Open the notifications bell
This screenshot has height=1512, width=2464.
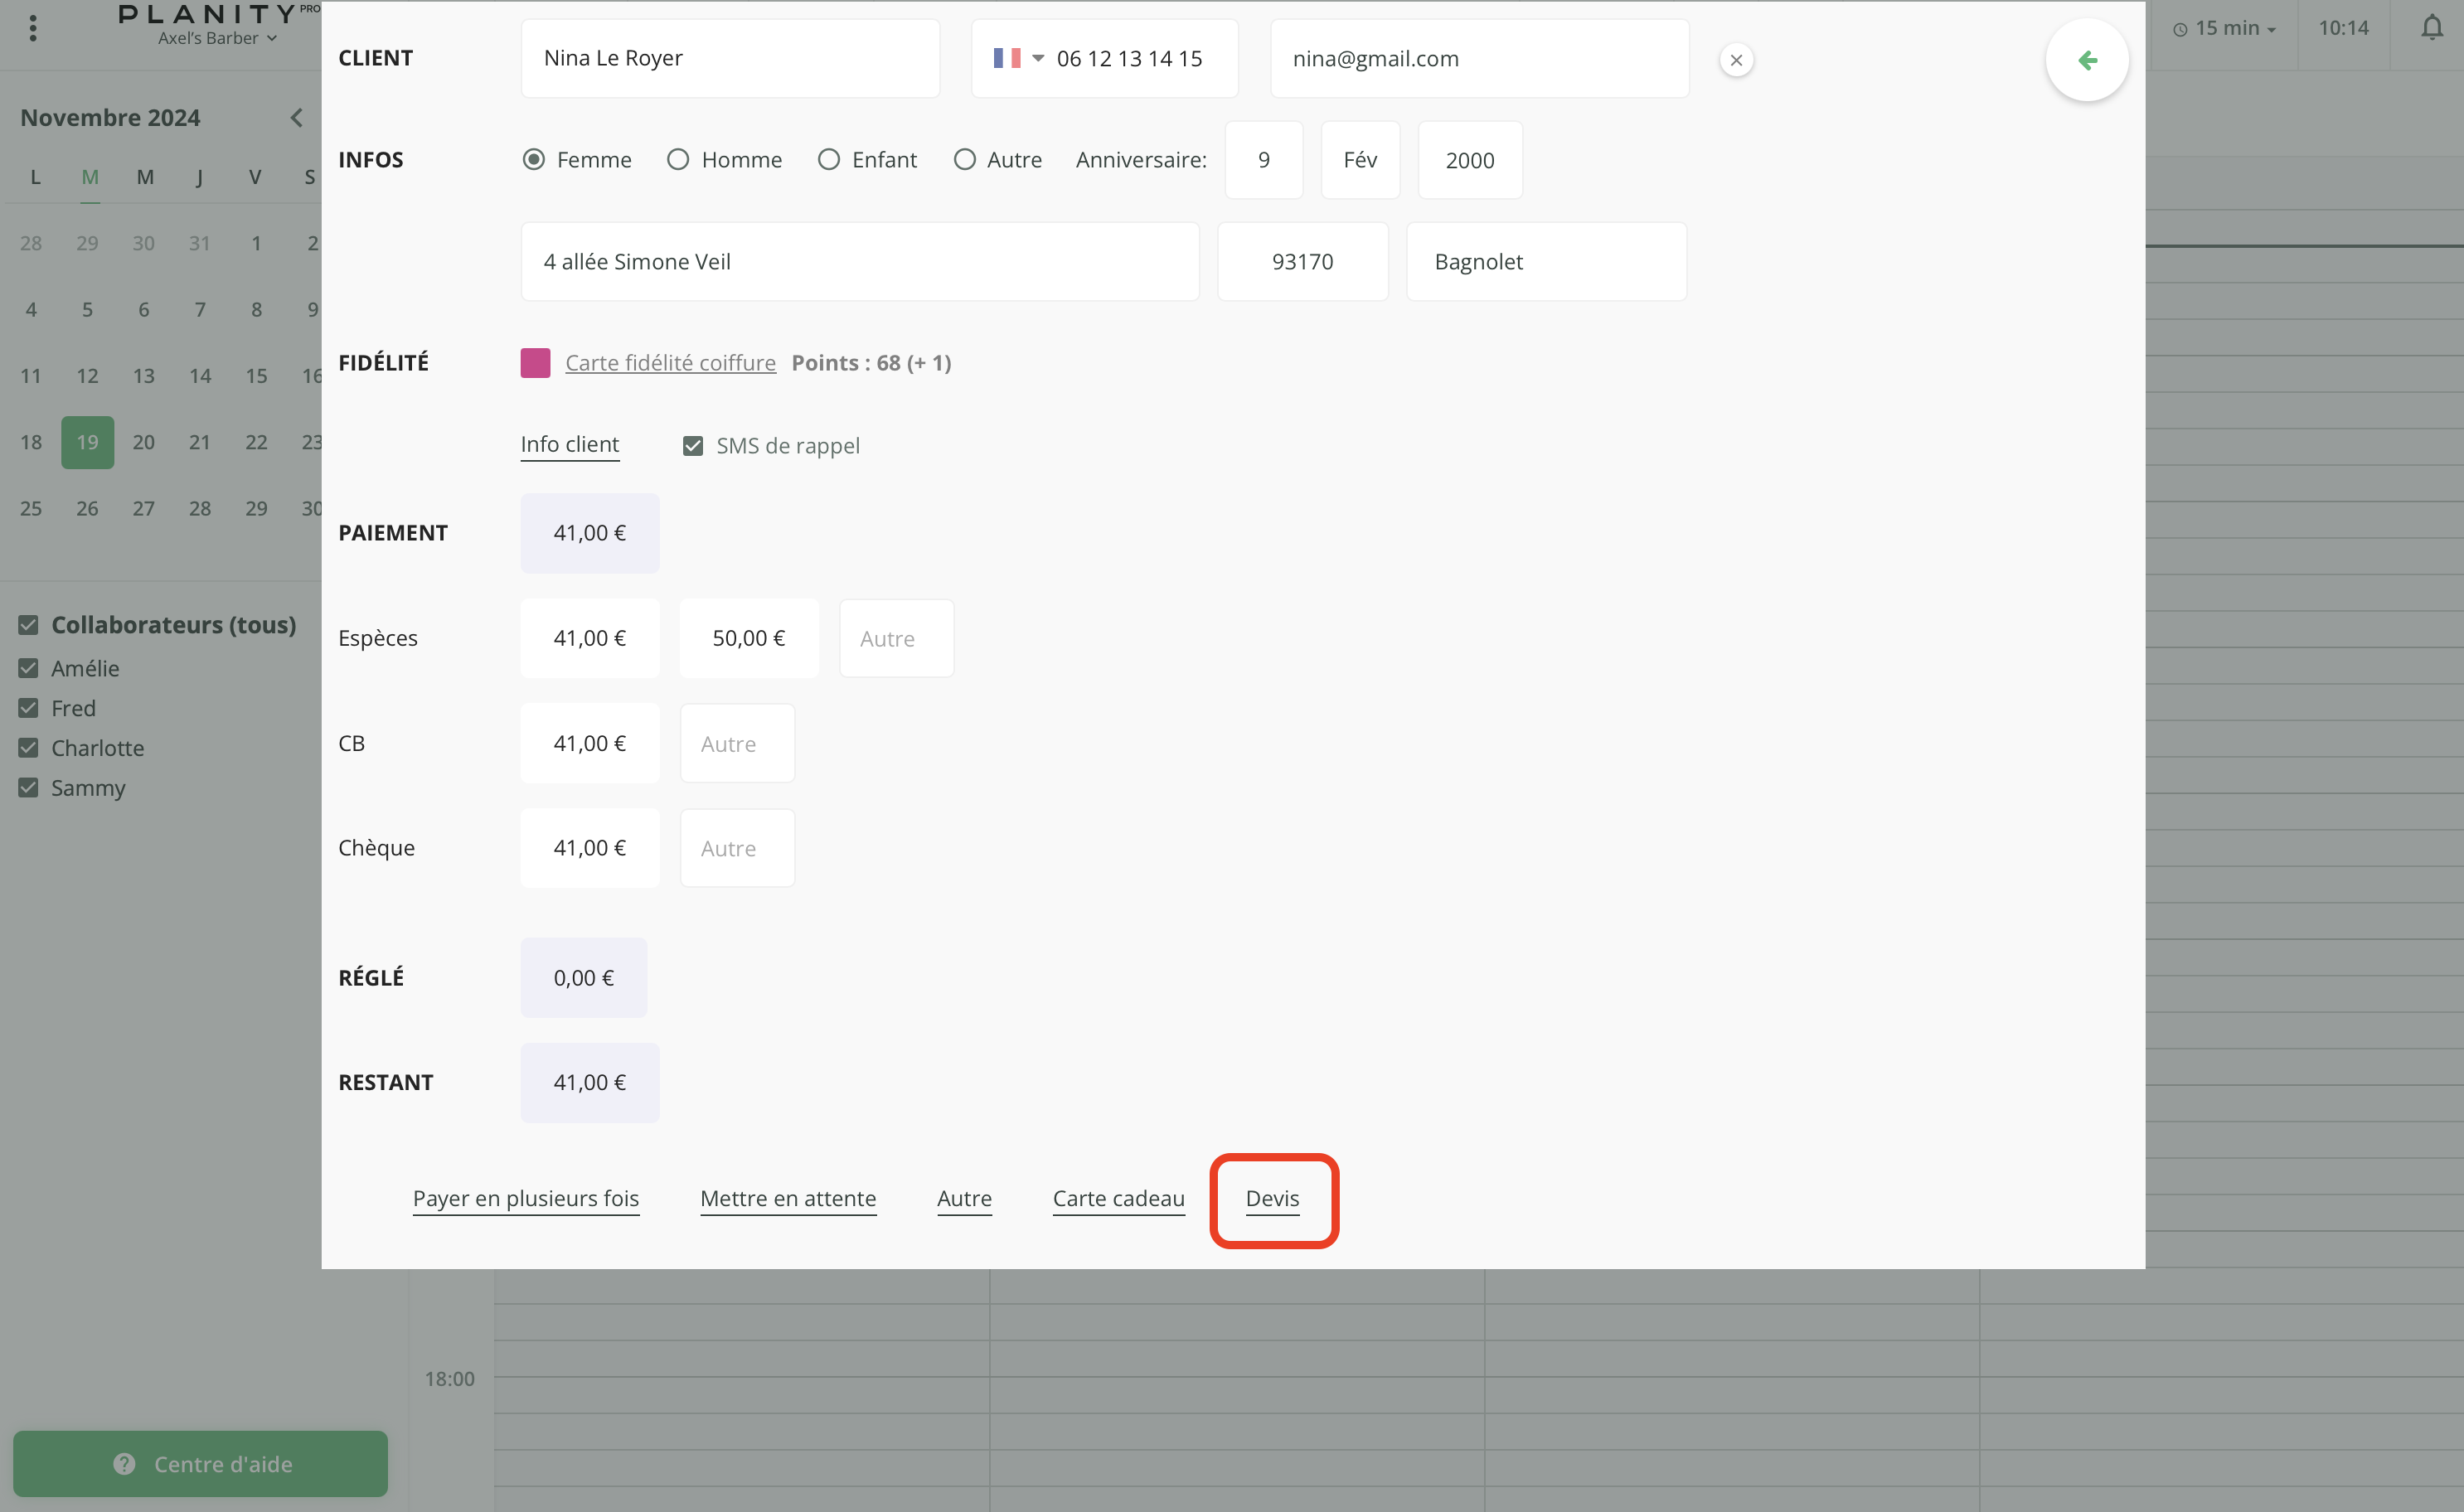coord(2432,28)
